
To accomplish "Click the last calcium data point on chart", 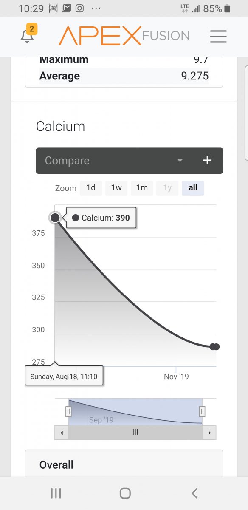I will 217,347.
